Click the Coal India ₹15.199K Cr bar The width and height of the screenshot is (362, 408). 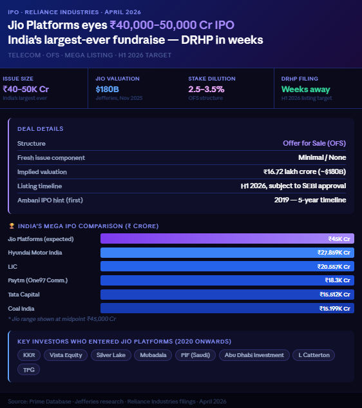tap(227, 308)
